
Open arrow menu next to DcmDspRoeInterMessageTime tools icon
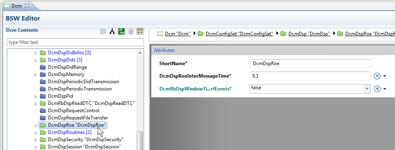(385, 76)
